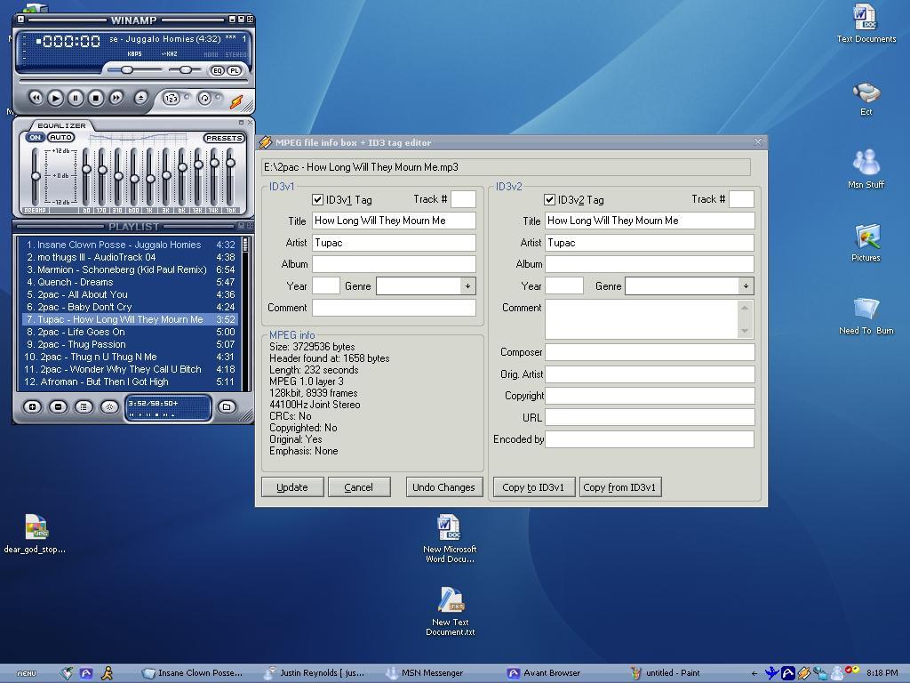Image resolution: width=910 pixels, height=683 pixels.
Task: Select '2pac - Thug Passion' in playlist
Action: 82,344
